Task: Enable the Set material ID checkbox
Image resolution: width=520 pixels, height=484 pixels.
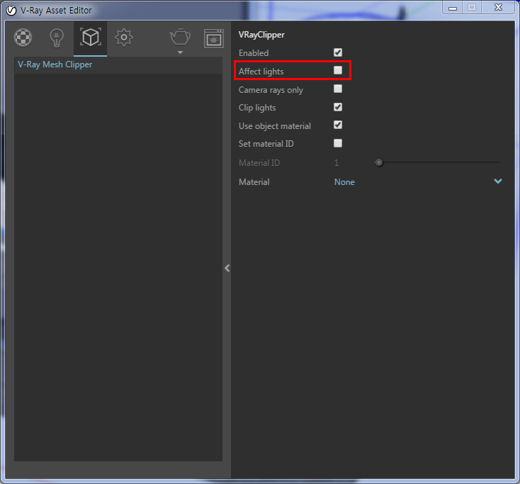Action: pyautogui.click(x=338, y=143)
